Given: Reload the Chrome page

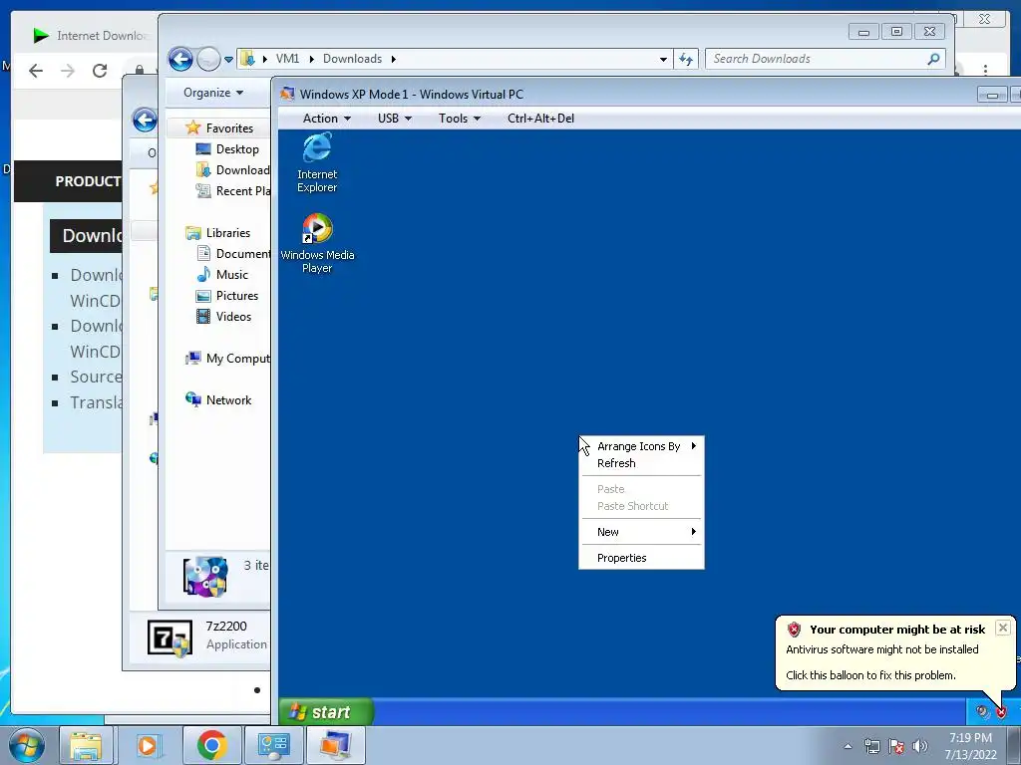Looking at the screenshot, I should [x=100, y=71].
